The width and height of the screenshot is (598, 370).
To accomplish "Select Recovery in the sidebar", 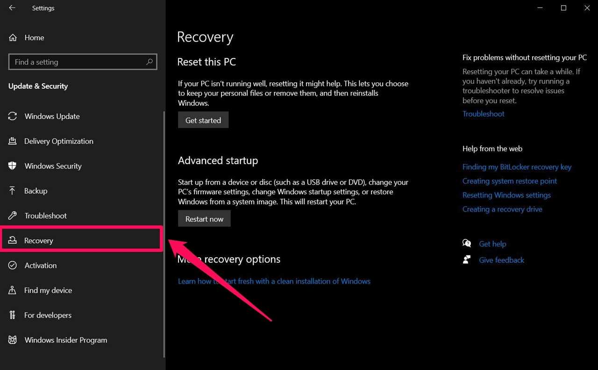I will tap(38, 240).
